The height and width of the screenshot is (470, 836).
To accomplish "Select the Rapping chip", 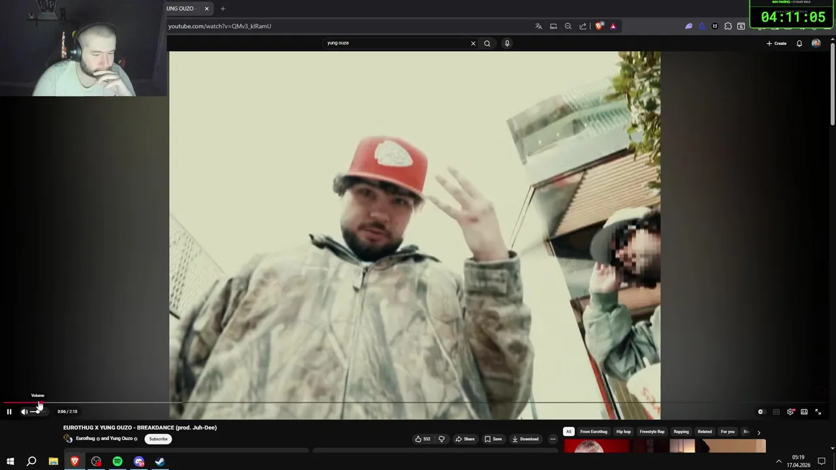I will pos(681,431).
